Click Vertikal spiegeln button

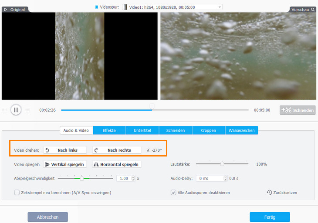65,164
